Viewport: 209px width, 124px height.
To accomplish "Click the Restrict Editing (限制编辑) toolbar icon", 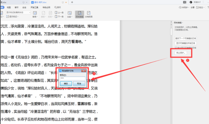I will [x=80, y=14].
